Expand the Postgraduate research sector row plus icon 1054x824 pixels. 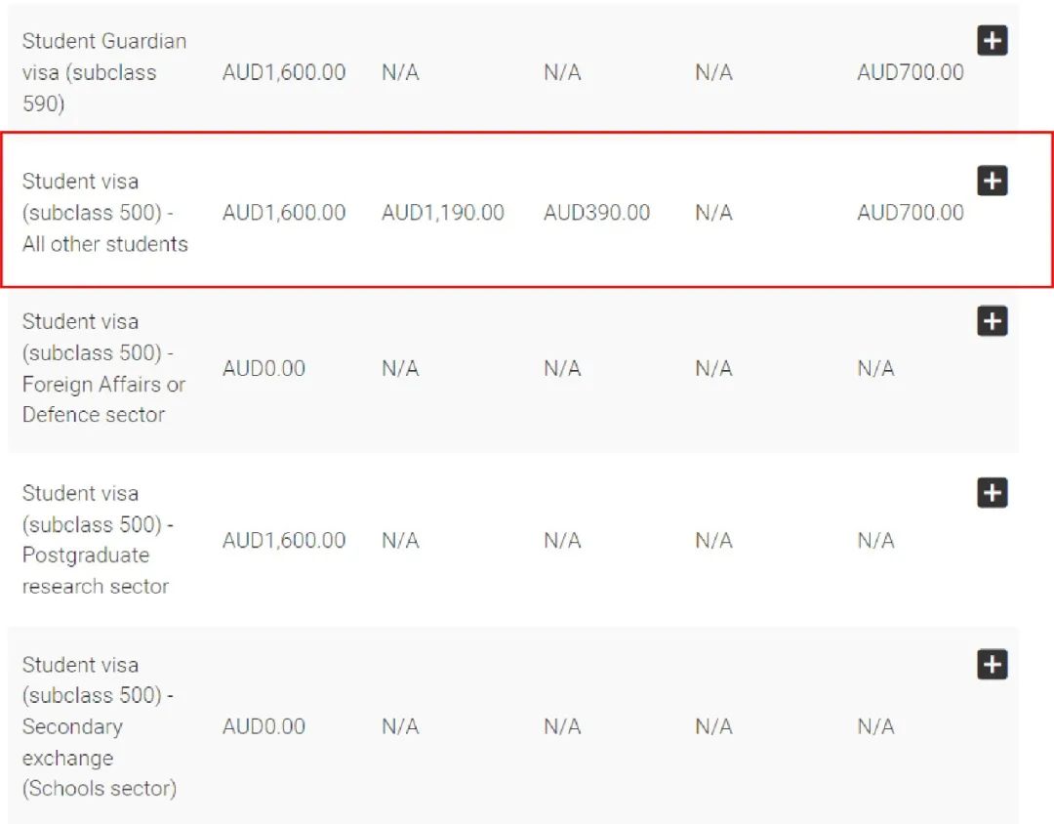click(992, 493)
